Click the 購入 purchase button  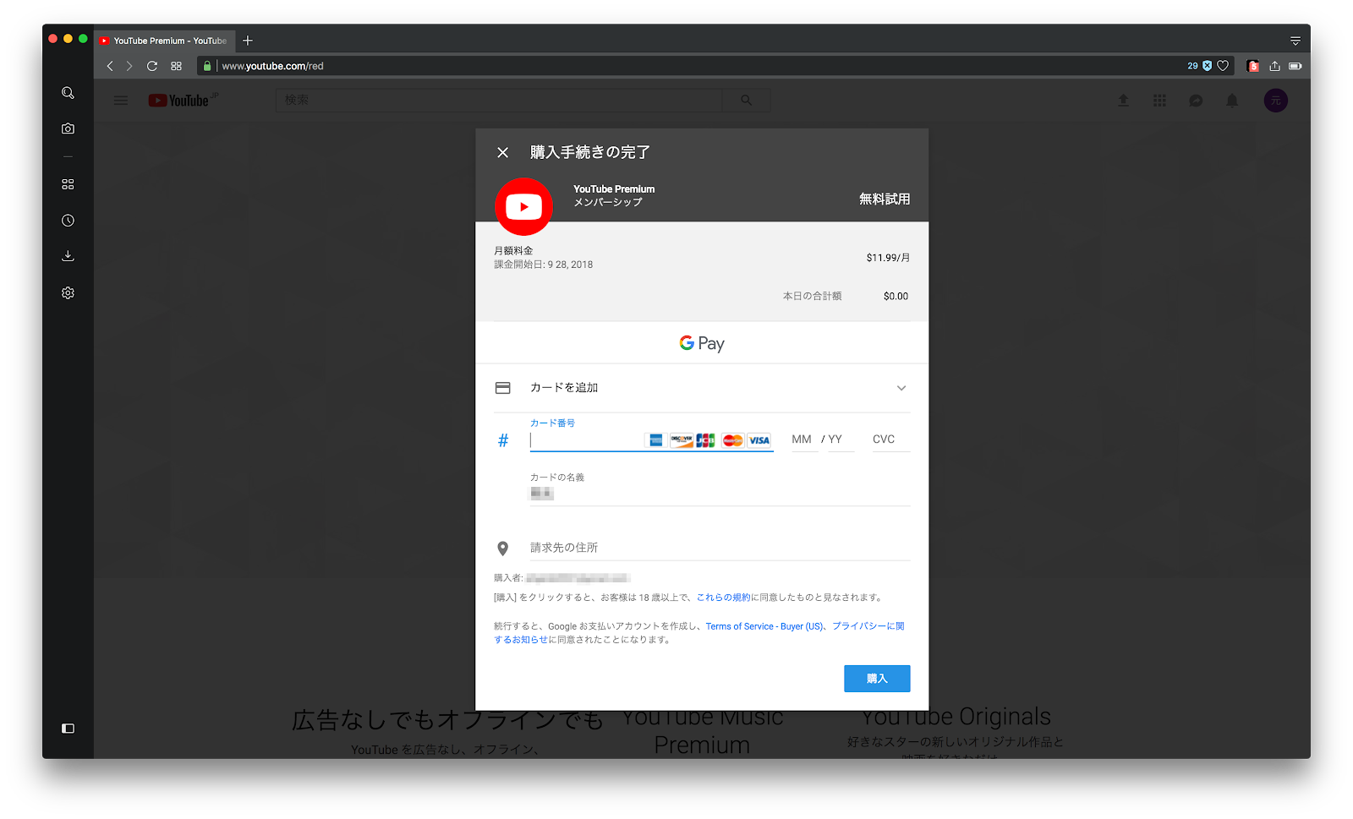[877, 679]
